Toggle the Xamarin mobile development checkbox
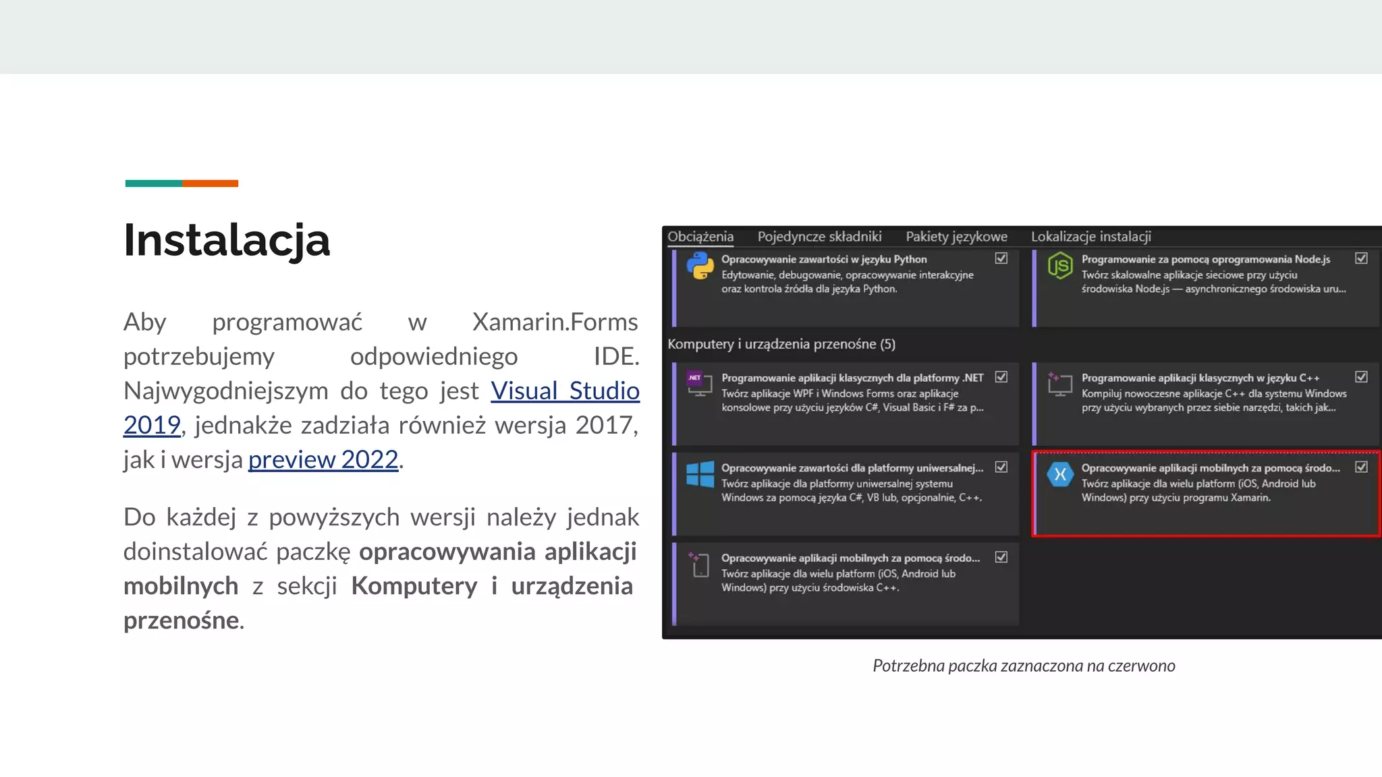This screenshot has width=1382, height=777. tap(1361, 467)
